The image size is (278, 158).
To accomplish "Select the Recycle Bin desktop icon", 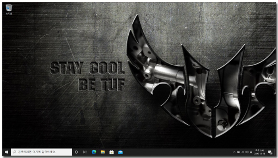I will pos(9,9).
